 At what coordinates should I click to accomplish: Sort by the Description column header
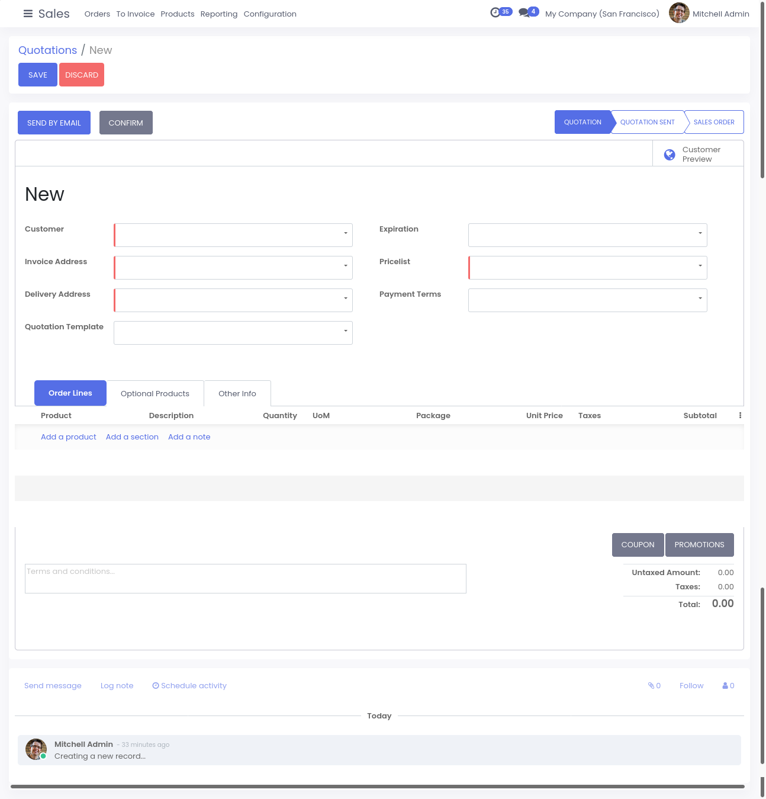[x=171, y=415]
